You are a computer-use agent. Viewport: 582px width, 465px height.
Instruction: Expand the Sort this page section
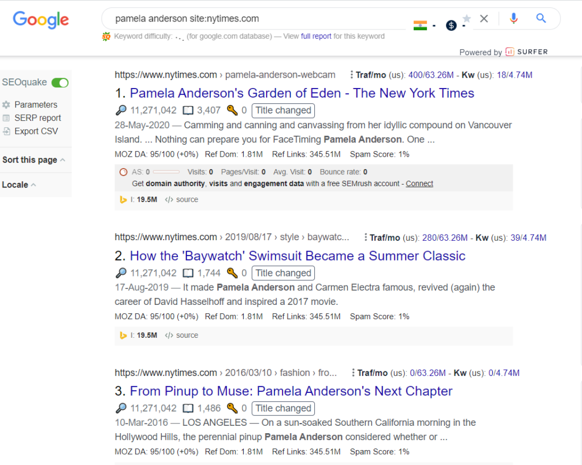(34, 160)
